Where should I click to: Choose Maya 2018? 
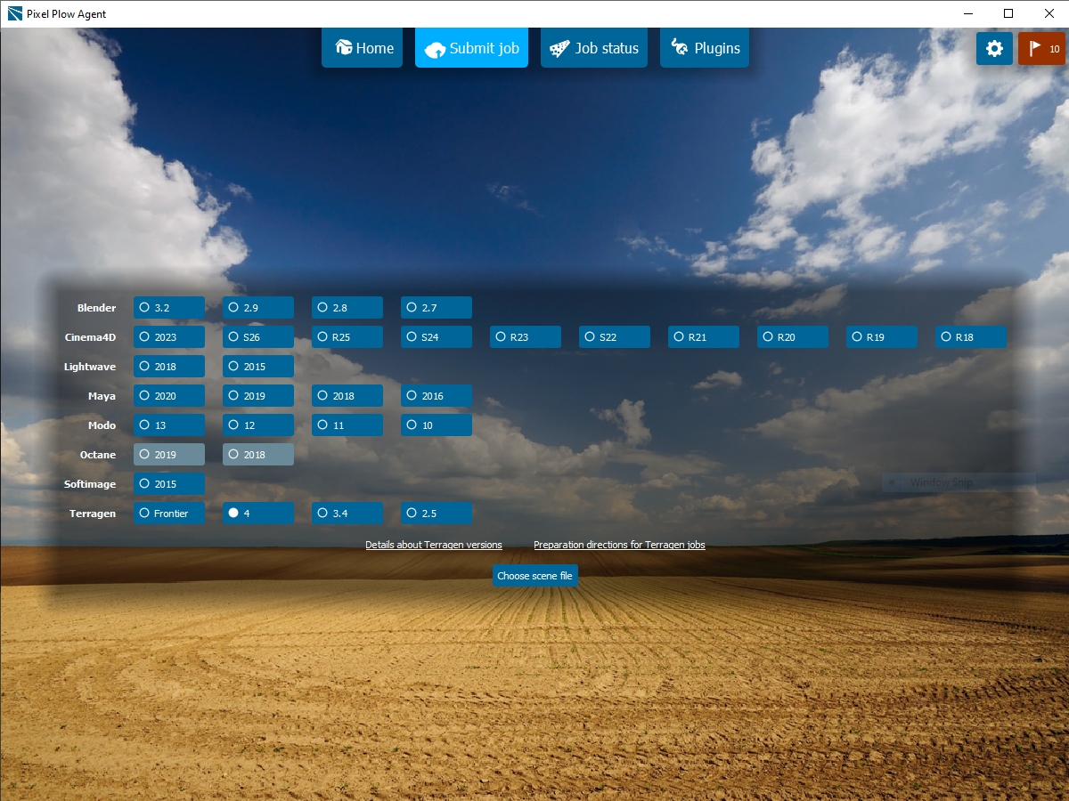coord(347,396)
